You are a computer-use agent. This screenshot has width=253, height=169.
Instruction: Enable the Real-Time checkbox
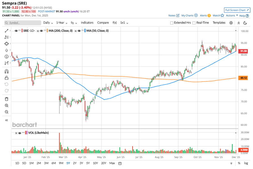194,23
